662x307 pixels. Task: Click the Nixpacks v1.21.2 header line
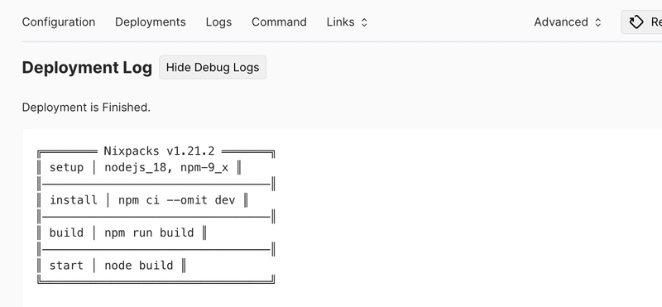point(156,151)
